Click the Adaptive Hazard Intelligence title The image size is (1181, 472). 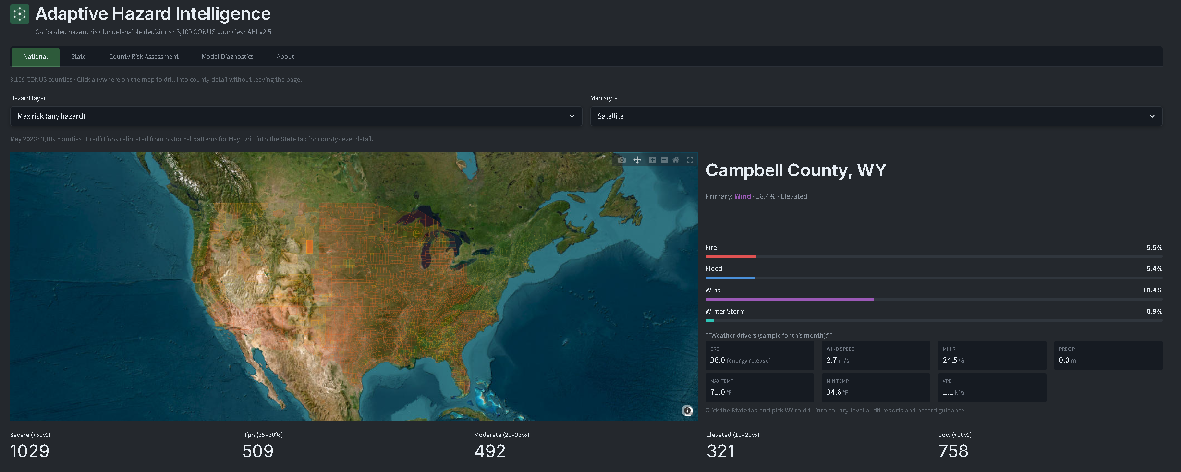(x=153, y=14)
